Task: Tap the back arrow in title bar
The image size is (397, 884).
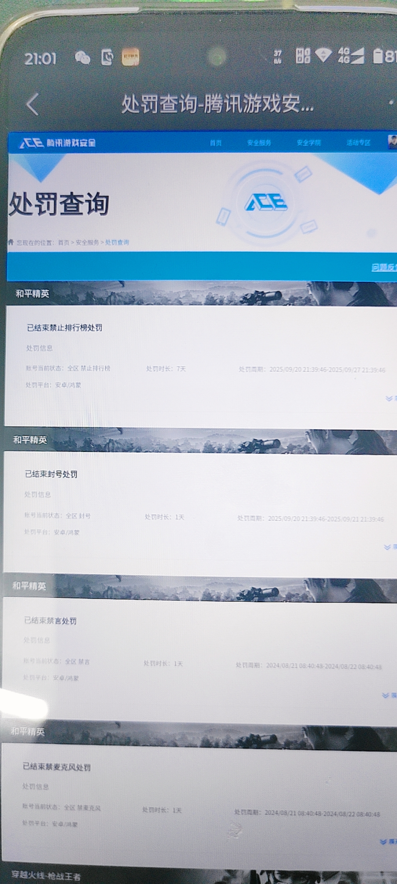Action: pos(32,104)
